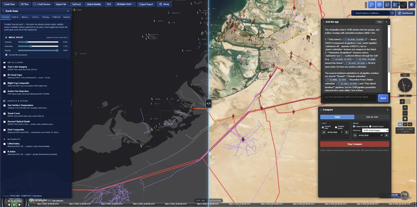Open calendar picker in LEFT date field
The width and height of the screenshot is (417, 207).
coord(342,132)
